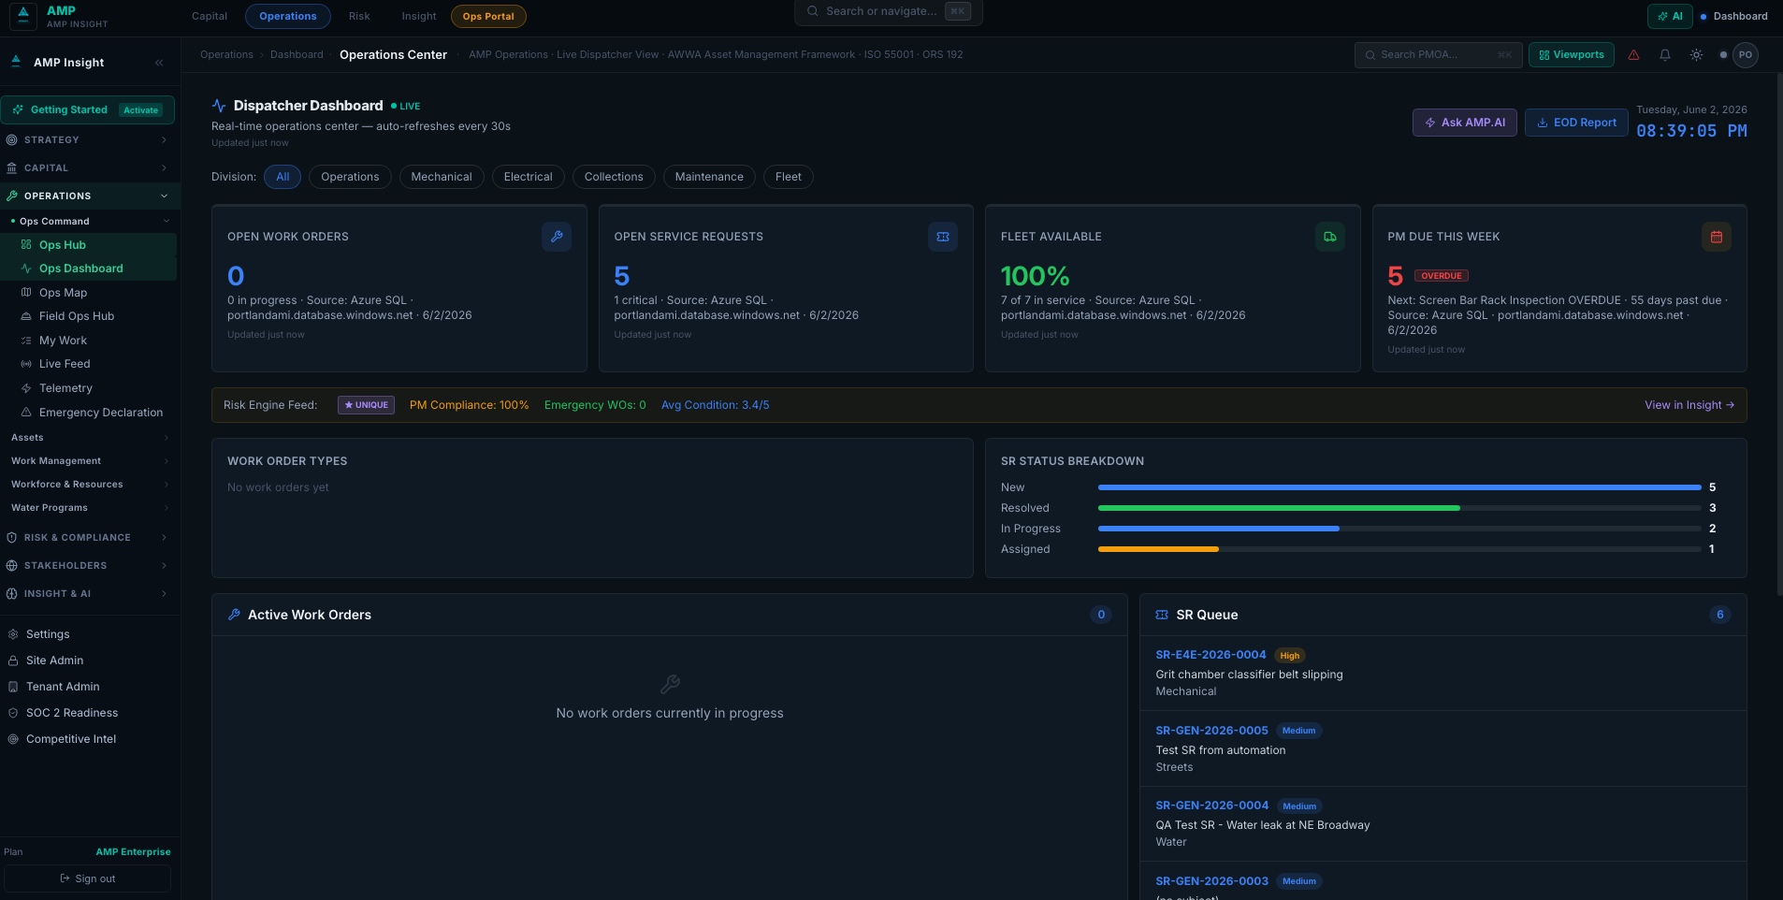Screen dimensions: 1783x900
Task: Collapse the Operations section chevron
Action: [x=164, y=196]
